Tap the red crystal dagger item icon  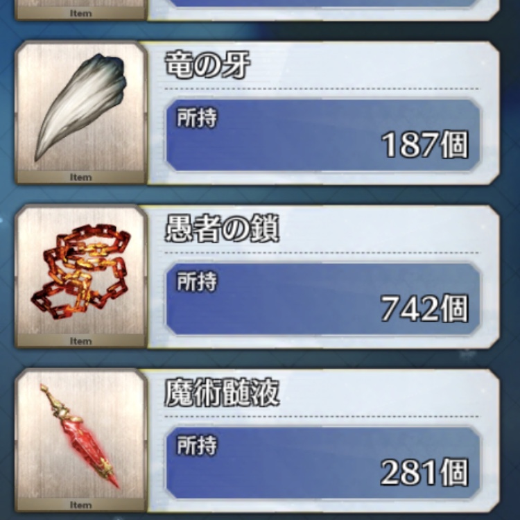[x=80, y=435]
